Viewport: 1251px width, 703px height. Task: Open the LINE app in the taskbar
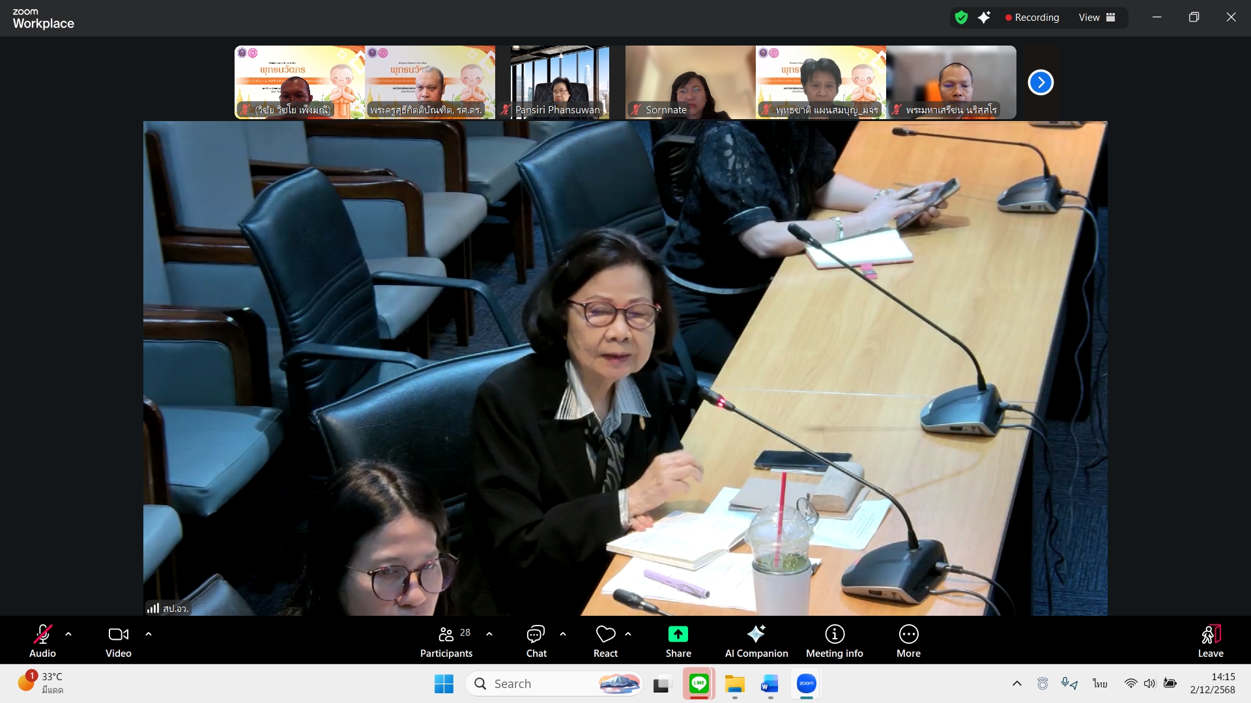click(698, 683)
